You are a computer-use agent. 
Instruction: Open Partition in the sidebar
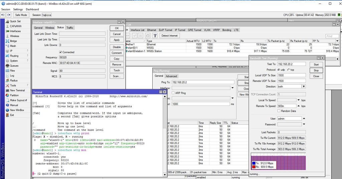(14, 95)
